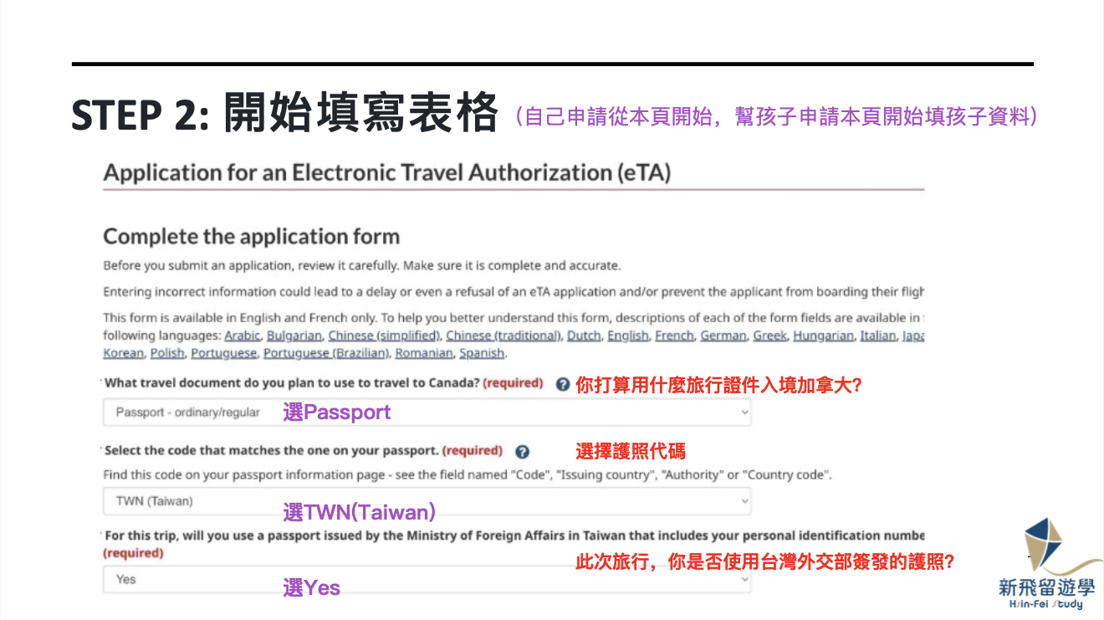Image resolution: width=1104 pixels, height=620 pixels.
Task: Open the Italian language link
Action: click(x=878, y=336)
